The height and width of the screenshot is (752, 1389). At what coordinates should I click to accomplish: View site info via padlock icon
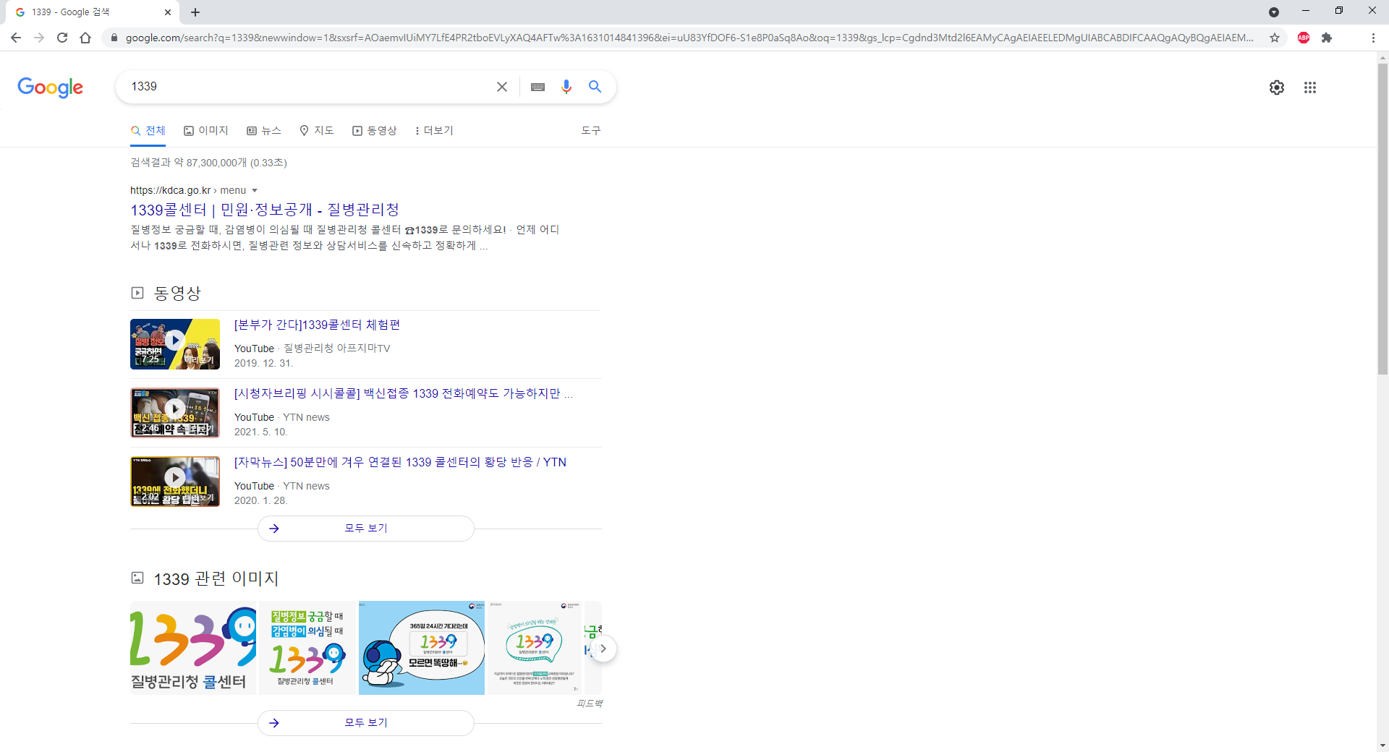[114, 38]
